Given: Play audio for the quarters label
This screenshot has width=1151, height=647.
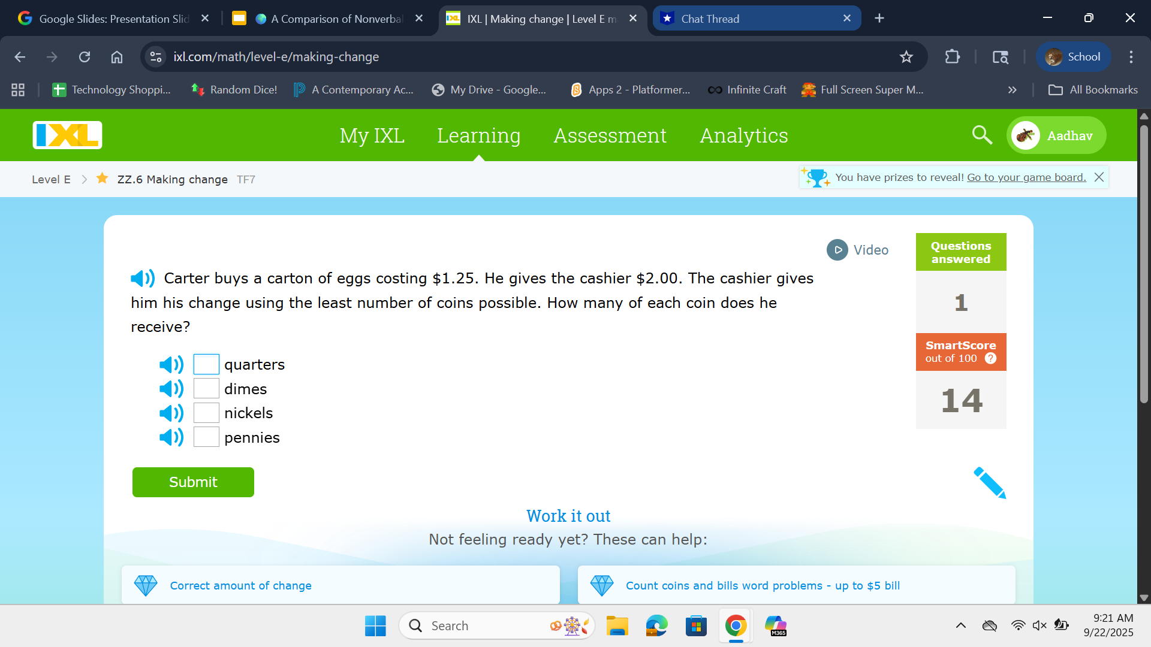Looking at the screenshot, I should pyautogui.click(x=171, y=365).
